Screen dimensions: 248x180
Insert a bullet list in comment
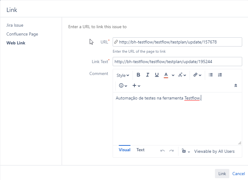click(x=211, y=75)
